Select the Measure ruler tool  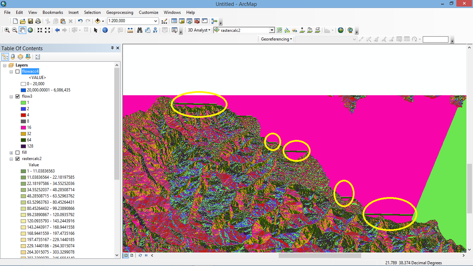130,30
